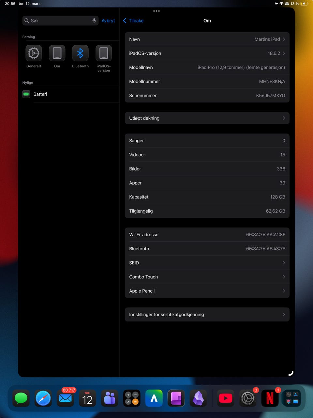Tap the microphone dictation icon in search
The image size is (313, 418).
tap(94, 21)
